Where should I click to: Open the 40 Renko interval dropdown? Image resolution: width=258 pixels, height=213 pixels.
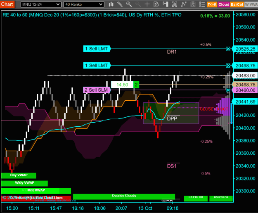84,5
